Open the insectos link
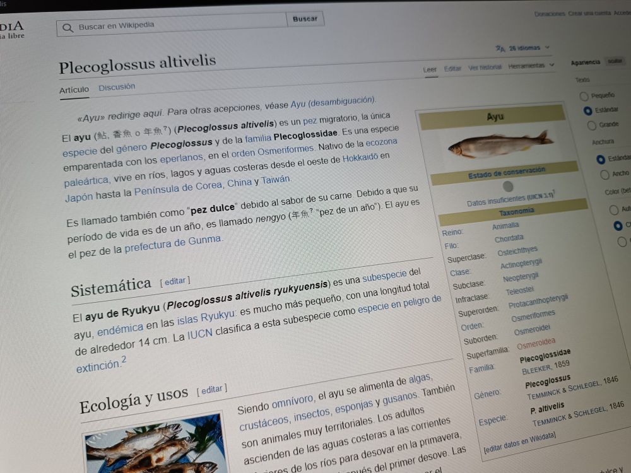Viewport: 631px width, 473px height. point(312,415)
